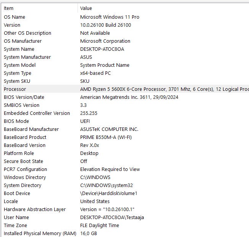Click the '16,0 GB' memory value
Screen dimensions: 249x237
89,234
